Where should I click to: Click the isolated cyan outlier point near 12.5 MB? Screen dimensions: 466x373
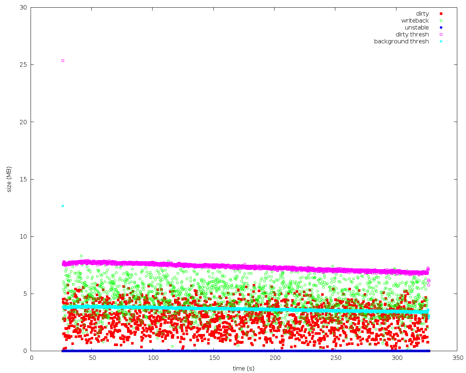pyautogui.click(x=63, y=206)
